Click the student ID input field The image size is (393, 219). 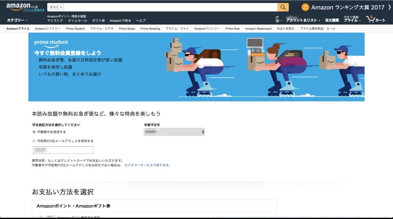[x=63, y=150]
